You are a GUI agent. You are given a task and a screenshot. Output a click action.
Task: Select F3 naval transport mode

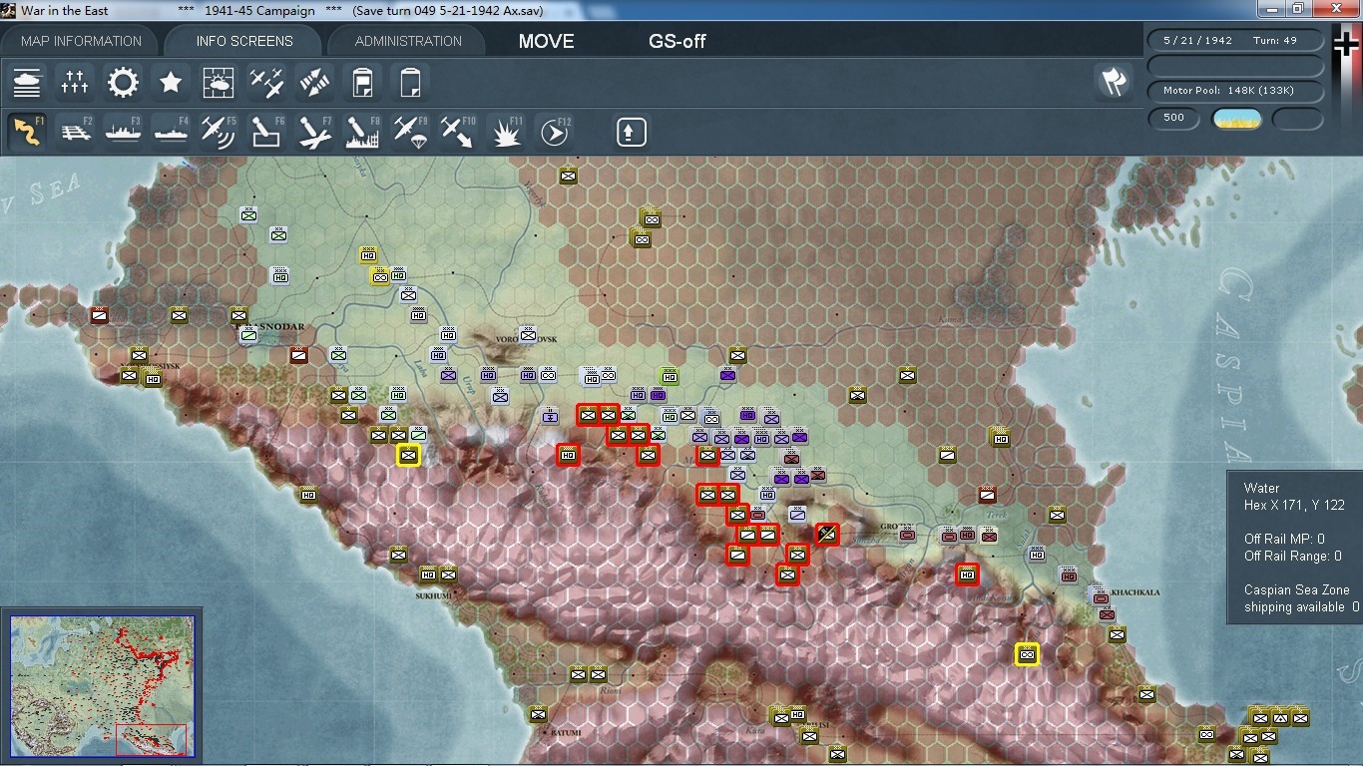pos(123,132)
